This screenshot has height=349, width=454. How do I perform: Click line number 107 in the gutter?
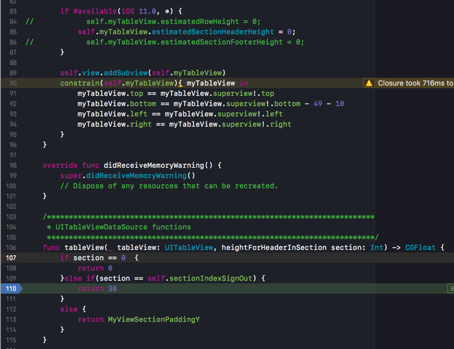(x=11, y=258)
